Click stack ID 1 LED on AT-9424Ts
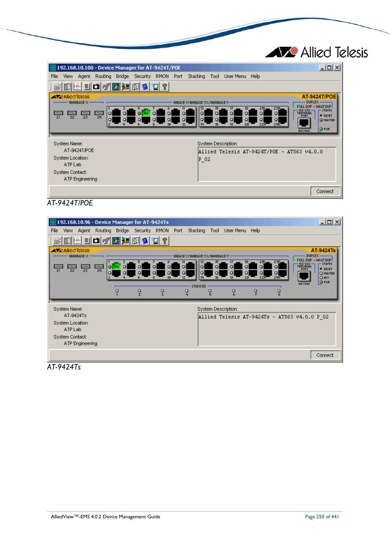The height and width of the screenshot is (554, 391). tap(117, 291)
